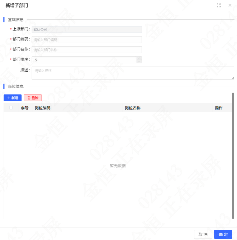Click the 基础信息 section title
Image resolution: width=237 pixels, height=240 pixels.
(16, 20)
